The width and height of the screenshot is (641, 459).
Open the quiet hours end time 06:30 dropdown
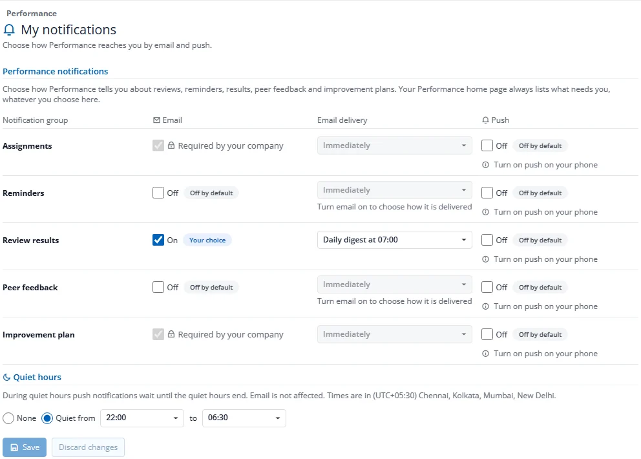pos(244,418)
